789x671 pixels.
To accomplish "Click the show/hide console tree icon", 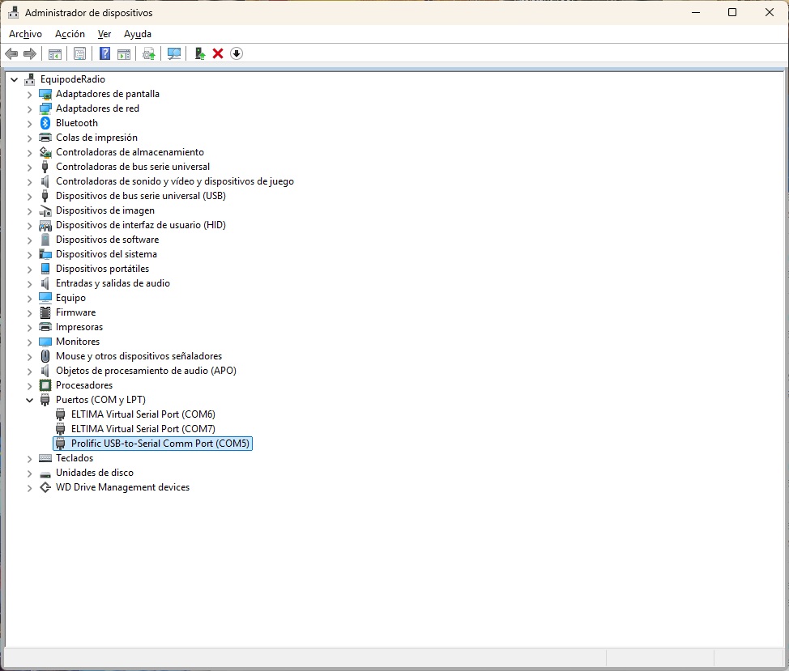I will (55, 53).
